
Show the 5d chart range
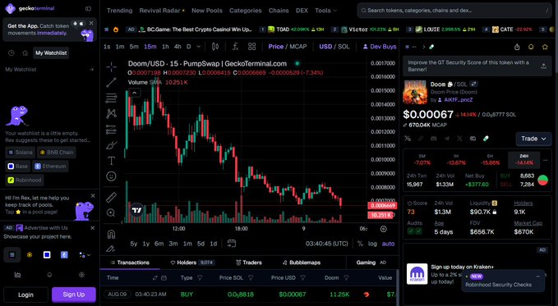[201, 244]
